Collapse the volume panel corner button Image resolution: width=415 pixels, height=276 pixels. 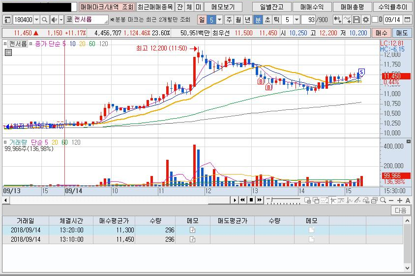click(x=409, y=142)
